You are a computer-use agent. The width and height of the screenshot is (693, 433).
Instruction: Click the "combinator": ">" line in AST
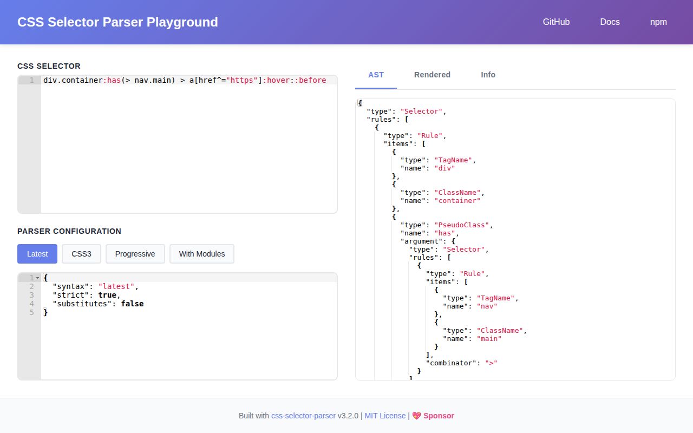[461, 363]
